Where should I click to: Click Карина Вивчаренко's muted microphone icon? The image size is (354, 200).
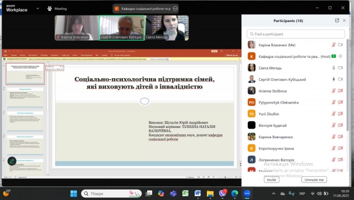click(x=334, y=137)
